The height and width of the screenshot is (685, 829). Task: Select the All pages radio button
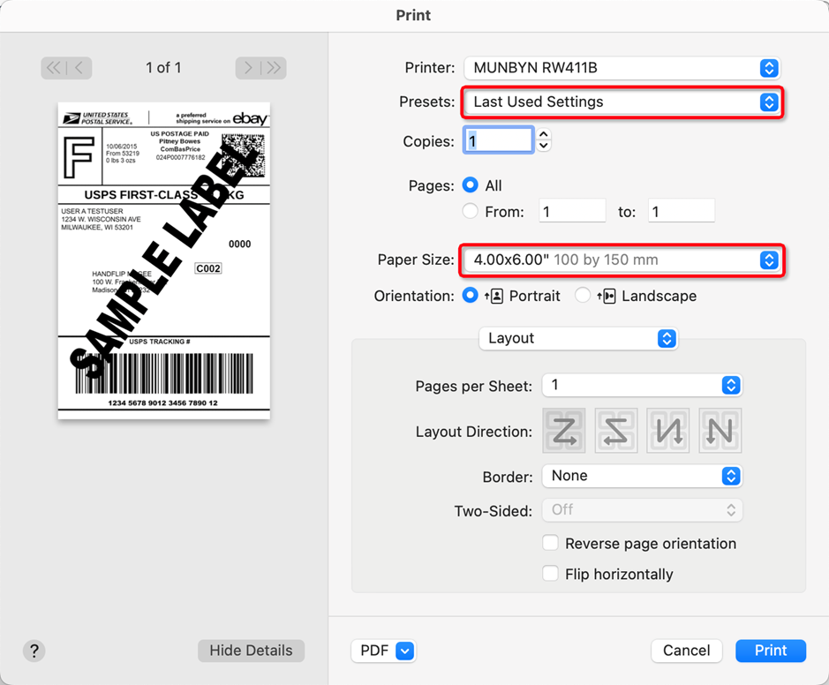471,185
